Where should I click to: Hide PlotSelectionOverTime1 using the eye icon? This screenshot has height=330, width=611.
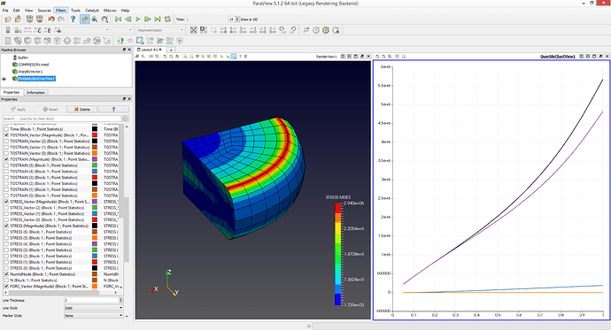click(x=4, y=79)
